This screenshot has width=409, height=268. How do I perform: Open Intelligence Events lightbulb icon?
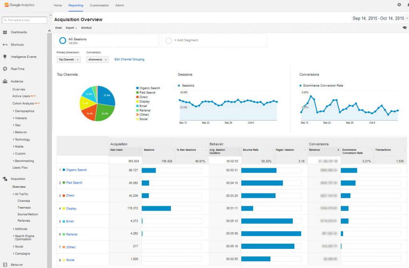[x=5, y=57]
